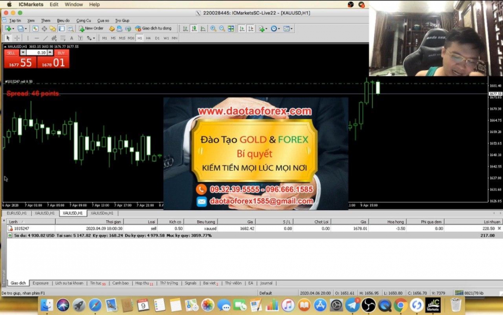
Task: Click the 0.10 lot volume field
Action: pos(36,53)
